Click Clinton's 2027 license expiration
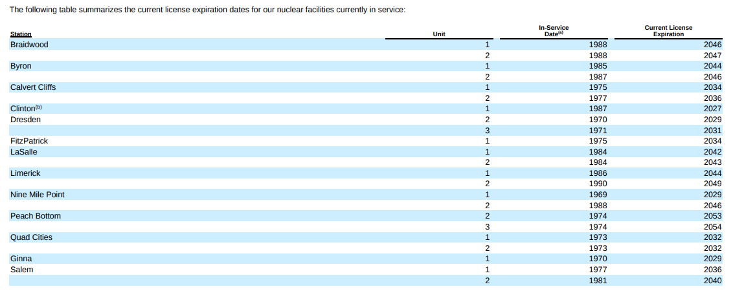Image resolution: width=733 pixels, height=291 pixels. click(712, 109)
